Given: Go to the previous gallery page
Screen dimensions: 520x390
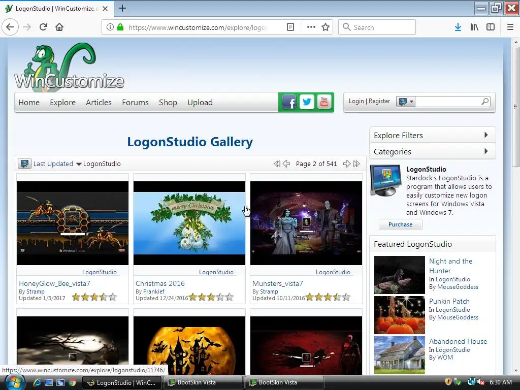Looking at the screenshot, I should tap(286, 164).
